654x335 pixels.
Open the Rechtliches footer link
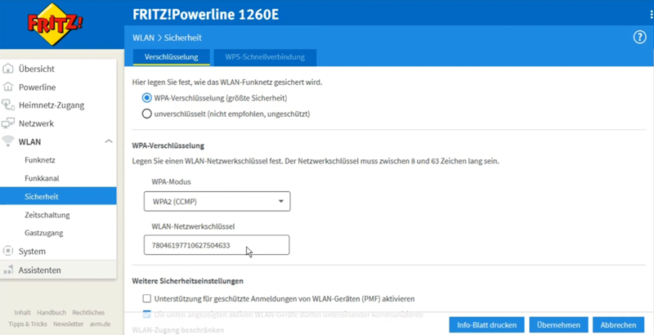[x=88, y=312]
